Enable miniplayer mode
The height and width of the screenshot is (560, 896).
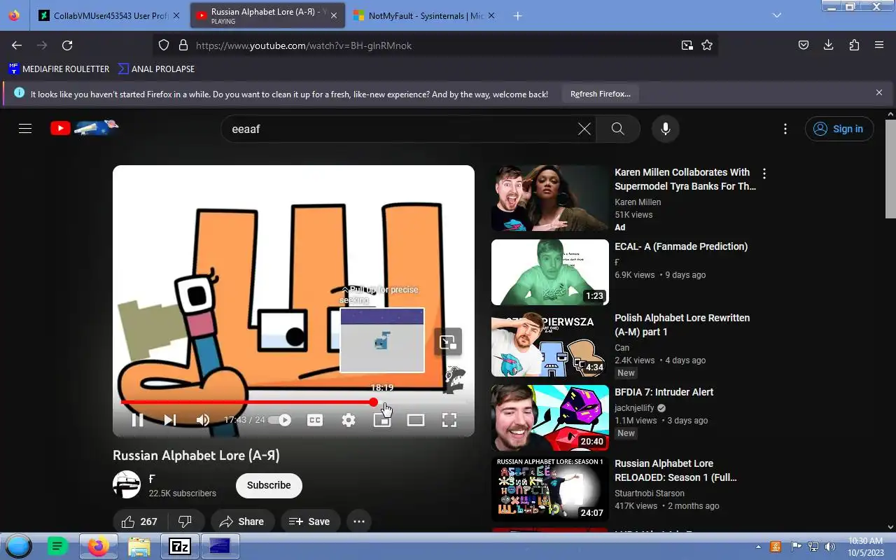pos(382,420)
